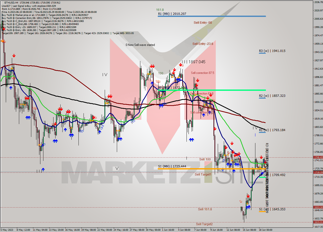This screenshot has height=232, width=323.
Task: Click the green PP (MN) horizontal line
Action: pyautogui.click(x=212, y=90)
